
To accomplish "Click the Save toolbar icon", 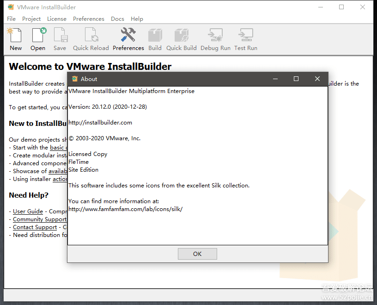I will coord(60,39).
